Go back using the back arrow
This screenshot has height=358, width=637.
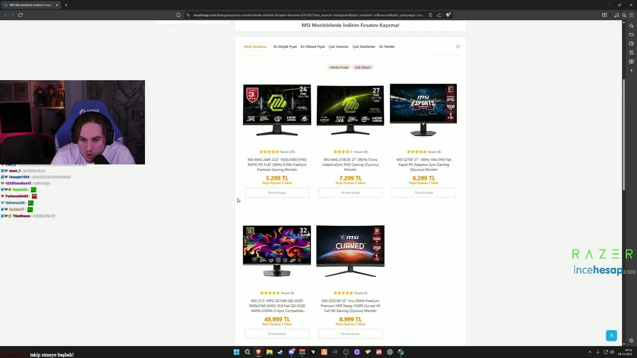5,15
